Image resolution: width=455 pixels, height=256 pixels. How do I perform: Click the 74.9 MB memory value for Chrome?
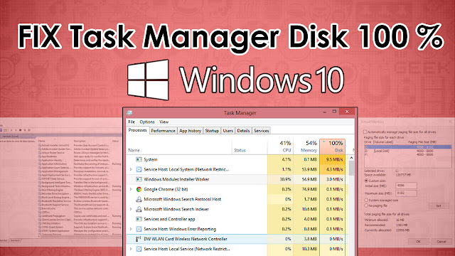tap(309, 189)
